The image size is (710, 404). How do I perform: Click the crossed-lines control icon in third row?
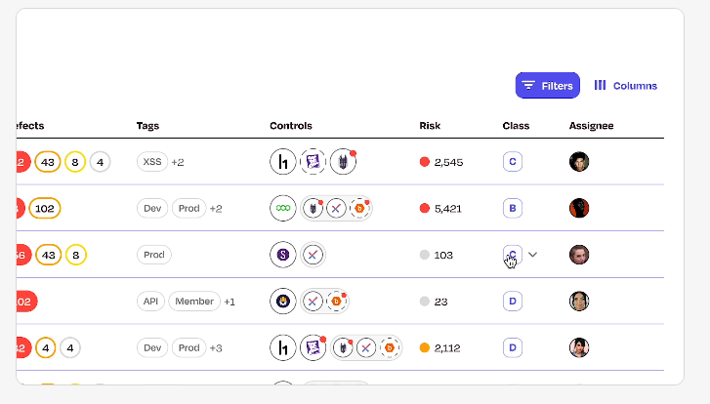pos(313,255)
